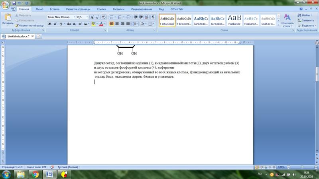Viewport: 319px width, 179px height.
Task: Open the Вид tab
Action: (161, 9)
